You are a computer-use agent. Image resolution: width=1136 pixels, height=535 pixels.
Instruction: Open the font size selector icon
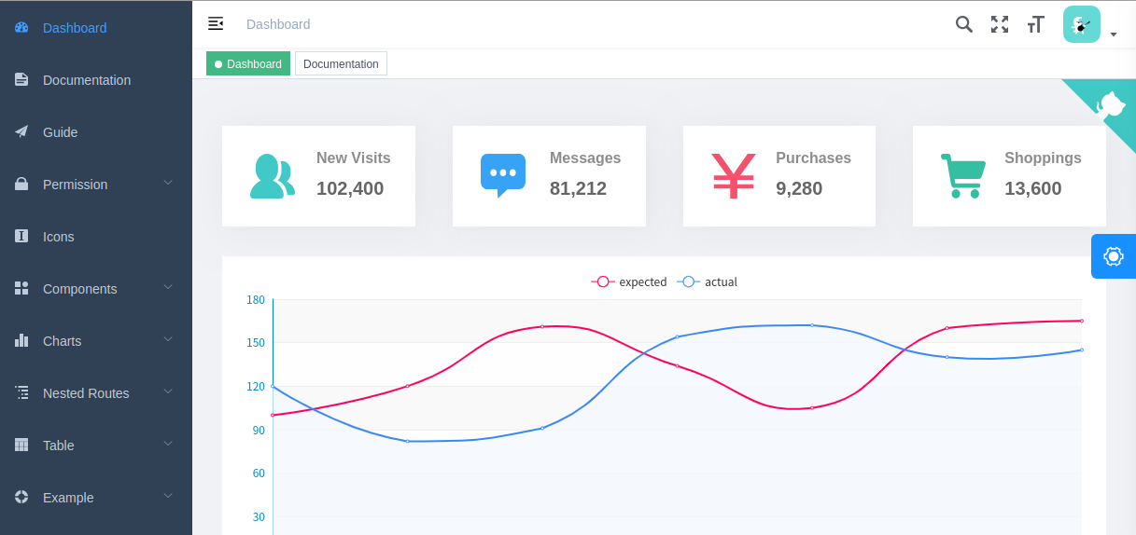[x=1035, y=24]
